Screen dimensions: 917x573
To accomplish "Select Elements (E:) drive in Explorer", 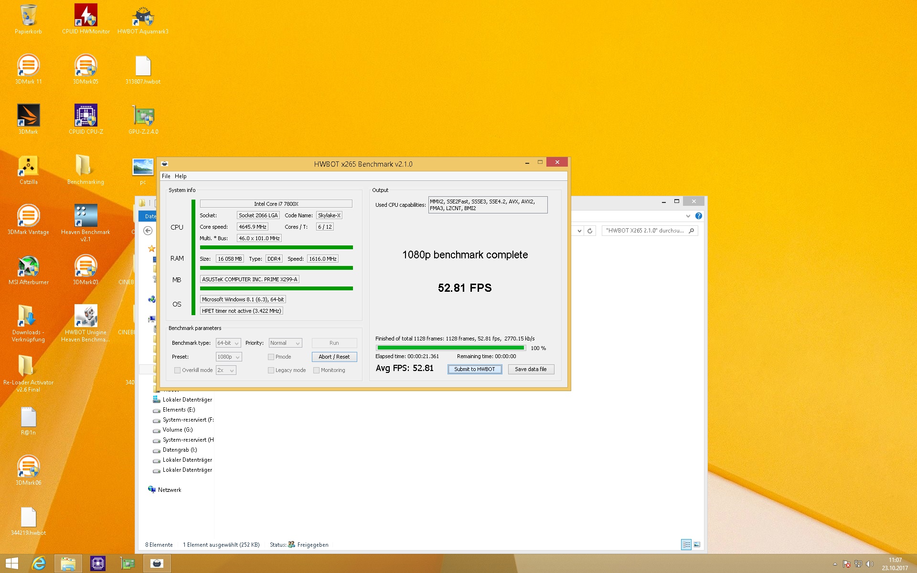I will point(179,410).
